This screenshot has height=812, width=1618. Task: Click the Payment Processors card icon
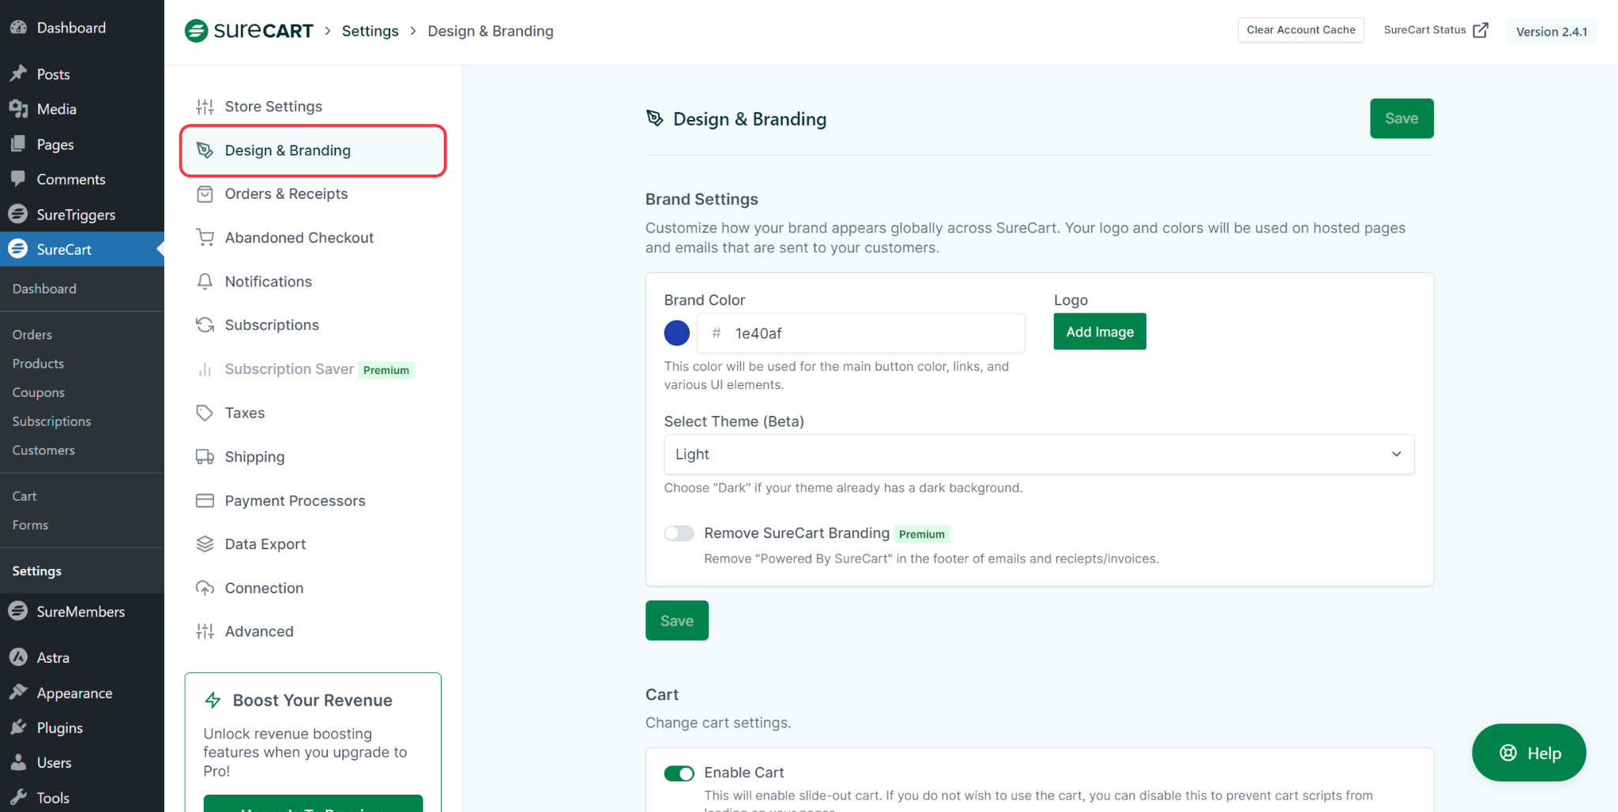205,500
